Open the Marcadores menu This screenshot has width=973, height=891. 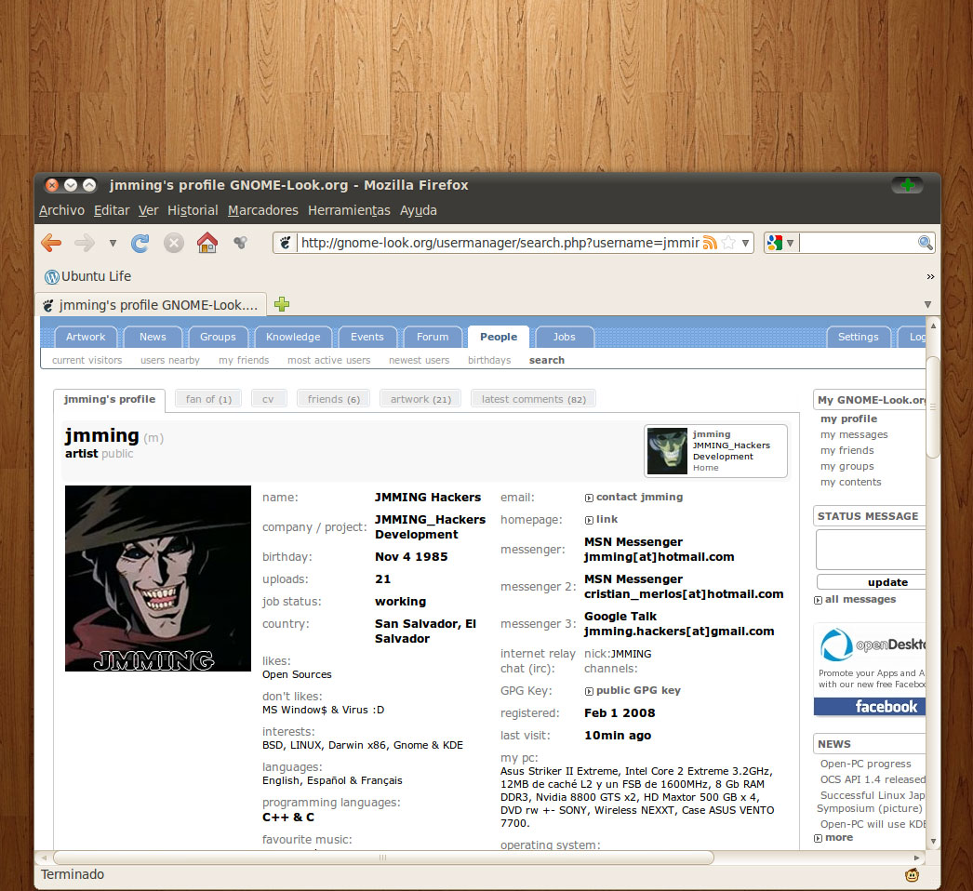(263, 210)
